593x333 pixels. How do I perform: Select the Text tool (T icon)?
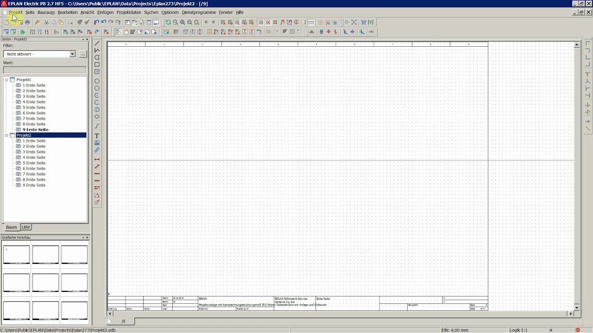(x=97, y=136)
